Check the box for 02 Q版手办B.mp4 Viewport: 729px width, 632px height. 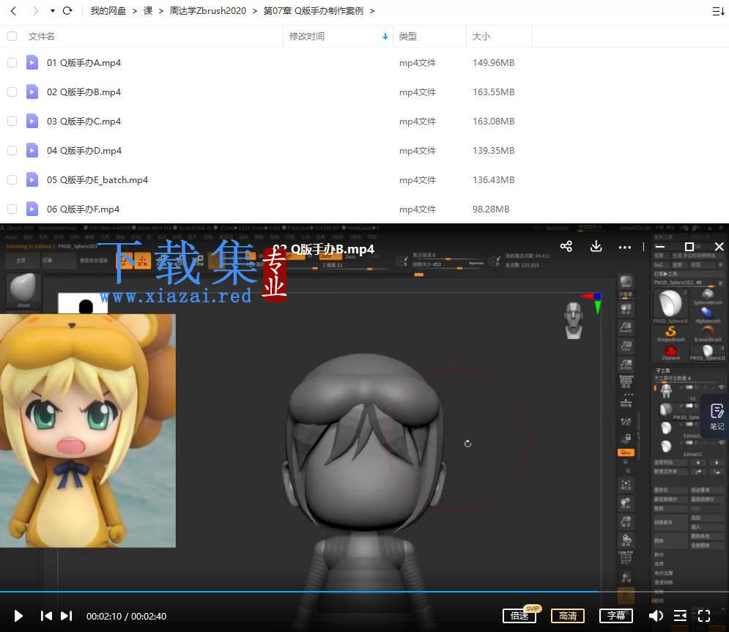[x=12, y=92]
